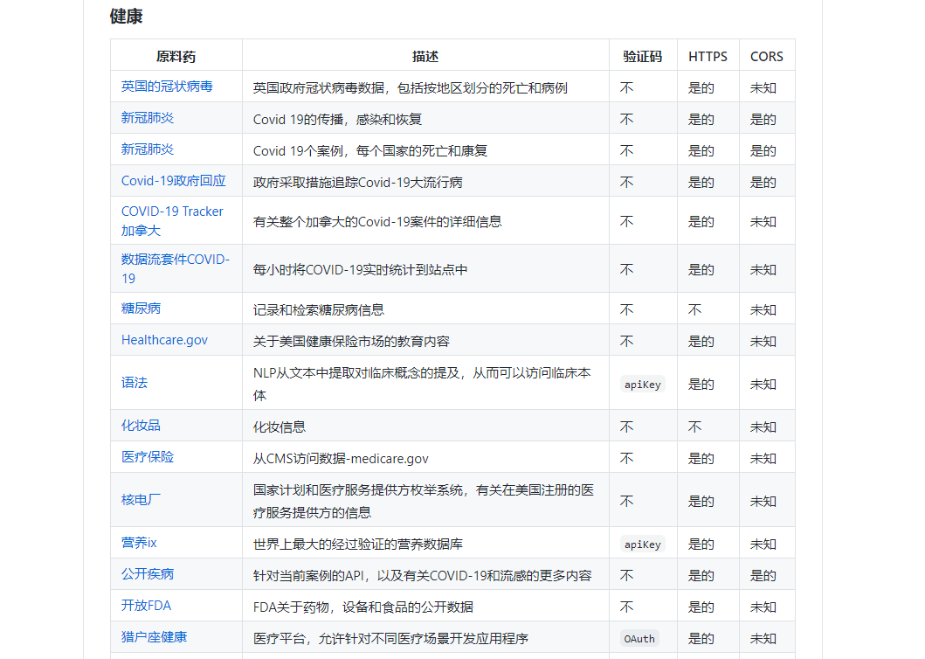
Task: Click description FDA关于药物，设备和食品的公开数据
Action: tap(363, 607)
